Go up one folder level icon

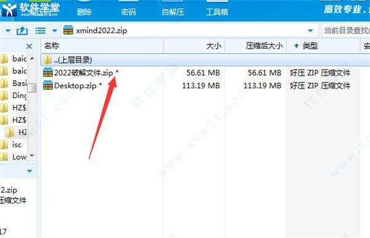[22, 30]
